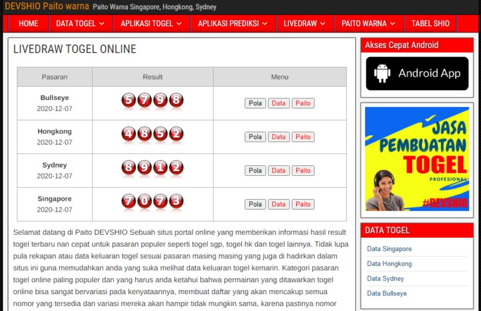Click the Result column header

(153, 77)
